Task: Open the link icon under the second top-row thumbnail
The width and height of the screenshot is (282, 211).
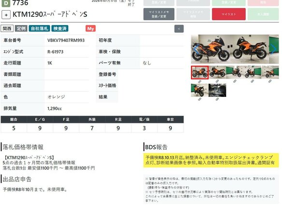Action: tap(217, 81)
